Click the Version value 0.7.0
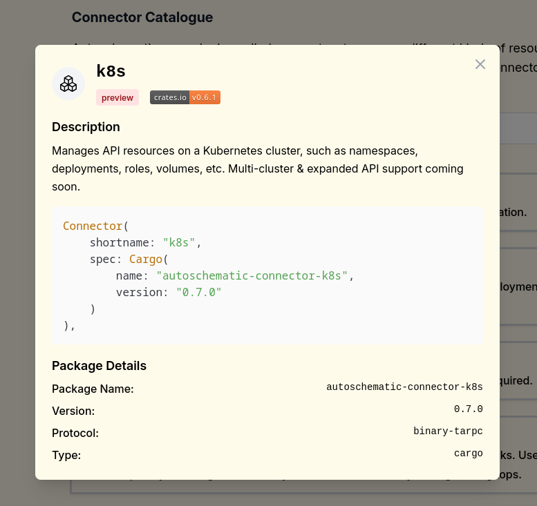 point(468,409)
